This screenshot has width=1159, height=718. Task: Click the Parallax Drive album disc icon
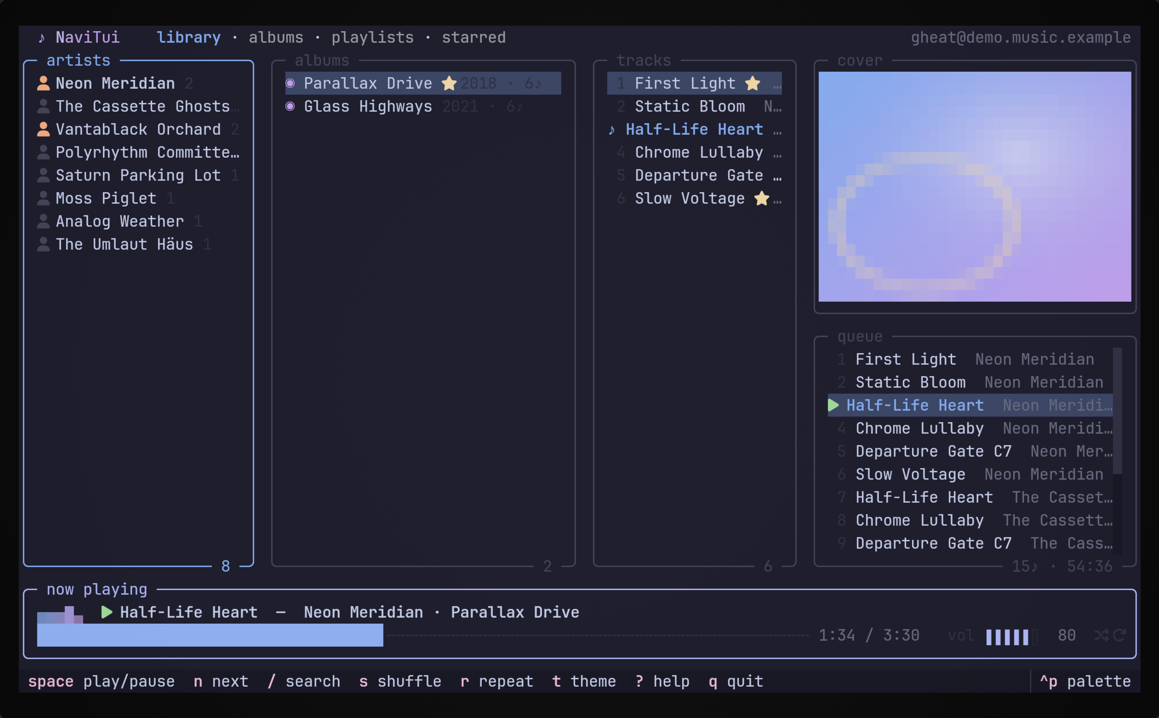coord(290,84)
